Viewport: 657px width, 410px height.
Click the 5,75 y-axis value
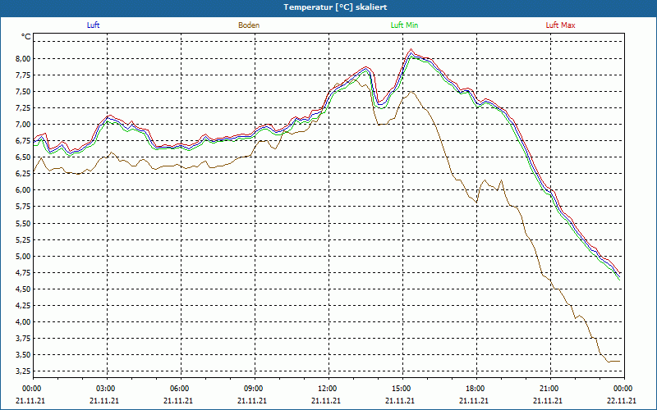click(24, 207)
